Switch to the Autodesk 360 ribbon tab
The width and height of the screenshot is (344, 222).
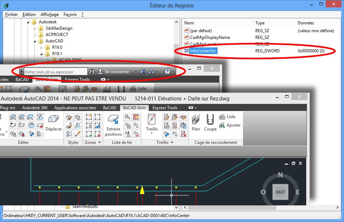(x=35, y=108)
